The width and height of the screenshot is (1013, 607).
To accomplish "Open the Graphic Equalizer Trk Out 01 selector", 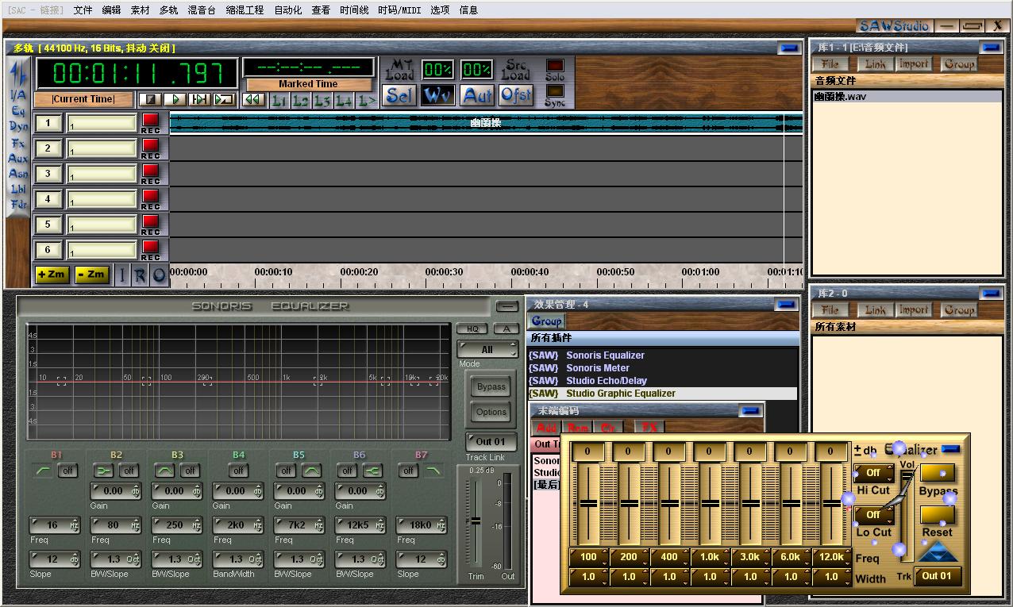I will 936,576.
